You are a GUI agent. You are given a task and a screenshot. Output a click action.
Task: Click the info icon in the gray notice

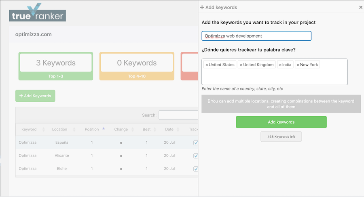point(209,101)
